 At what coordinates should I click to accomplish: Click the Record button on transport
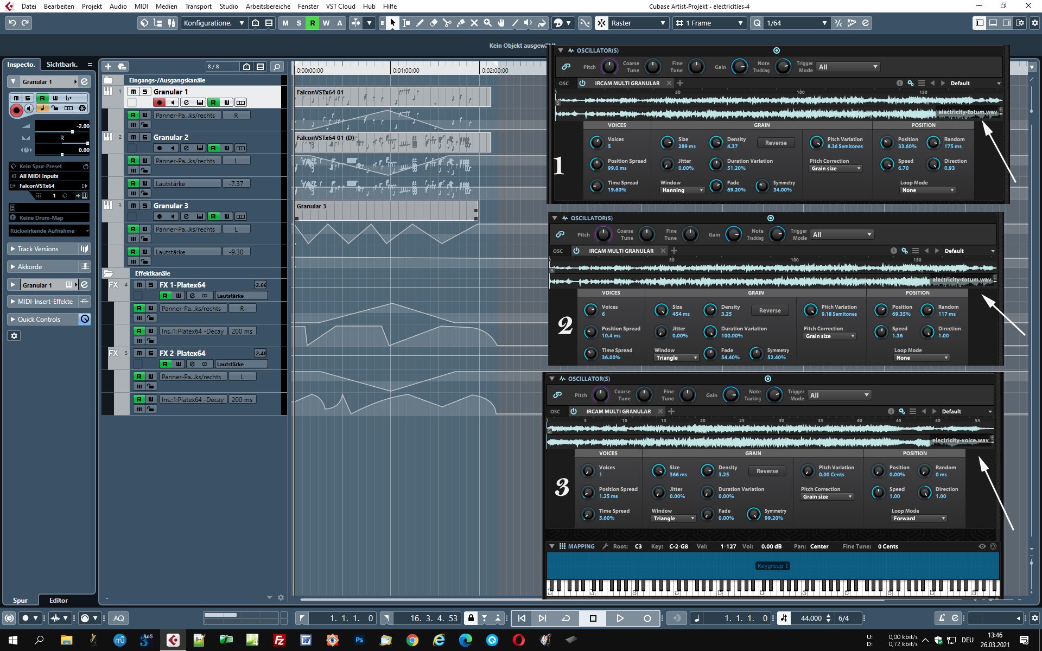click(x=647, y=618)
